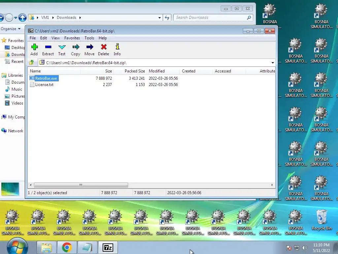Click the 7z title bar icon

(x=31, y=31)
